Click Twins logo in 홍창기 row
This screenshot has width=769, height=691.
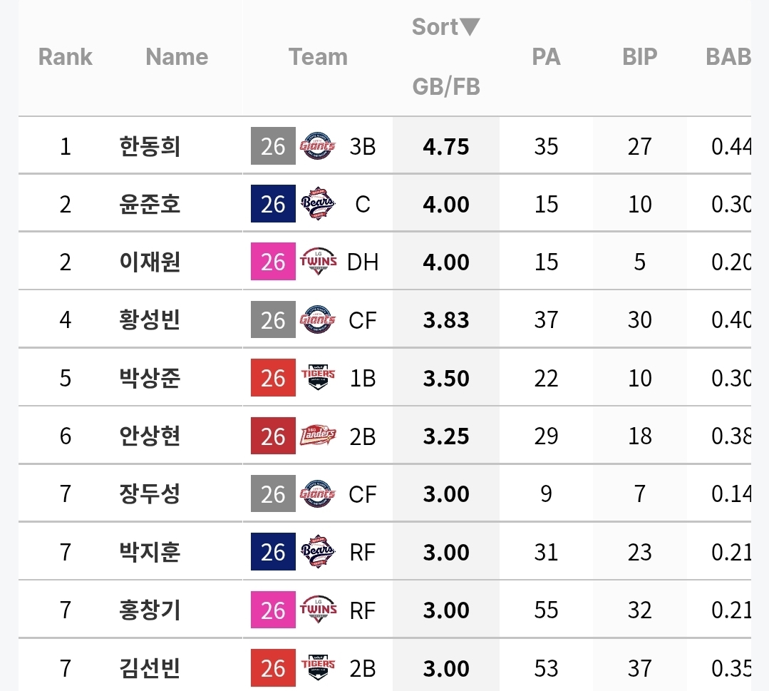[x=318, y=610]
